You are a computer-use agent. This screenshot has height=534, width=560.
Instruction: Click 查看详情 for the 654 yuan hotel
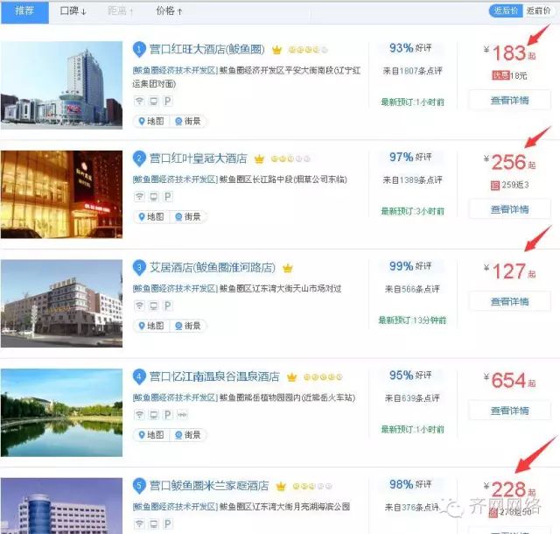(509, 411)
